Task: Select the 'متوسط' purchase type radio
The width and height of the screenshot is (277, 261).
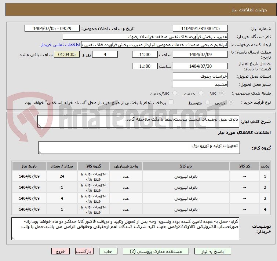Action: click(208, 103)
